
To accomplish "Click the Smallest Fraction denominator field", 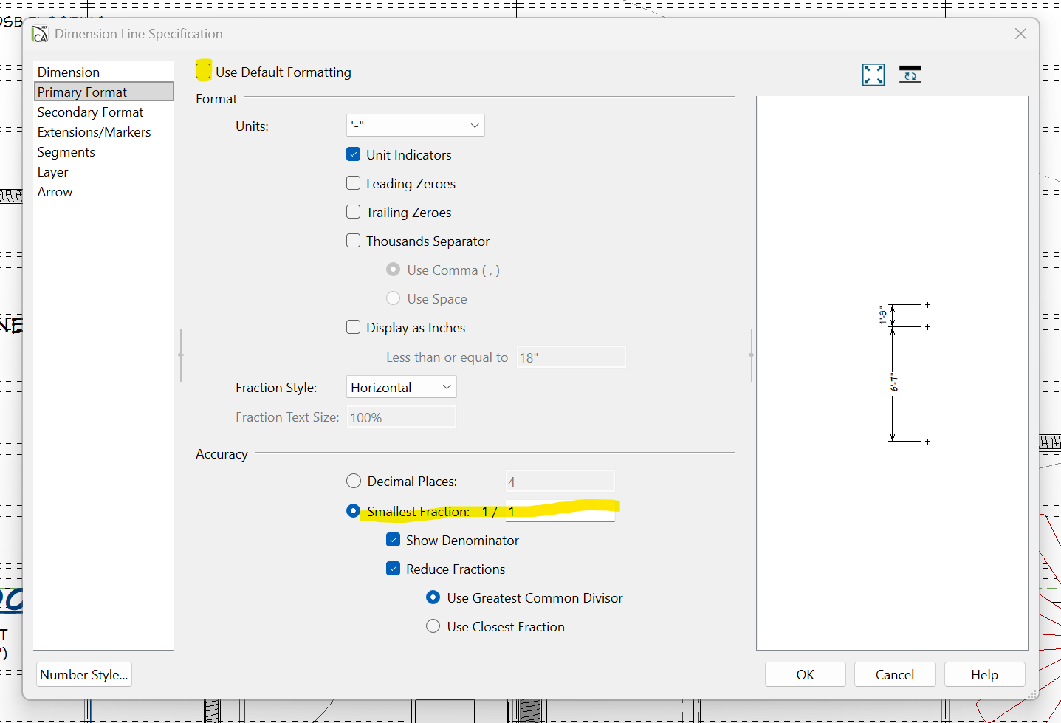I will tap(560, 512).
